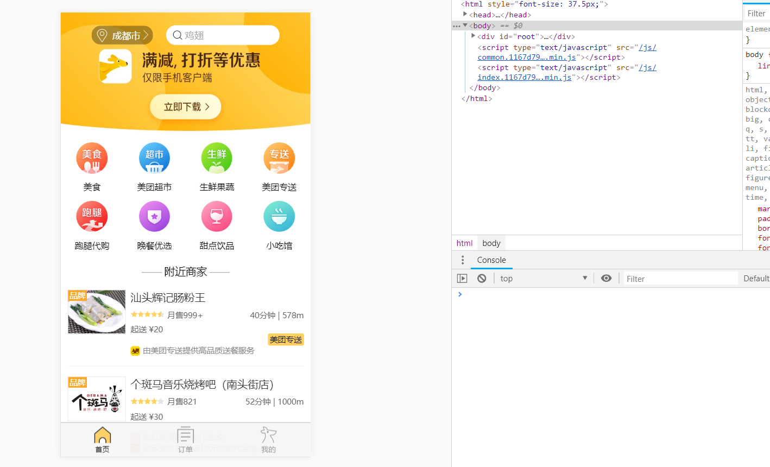Click the closing /html tag line
Image resolution: width=770 pixels, height=467 pixels.
click(x=477, y=98)
